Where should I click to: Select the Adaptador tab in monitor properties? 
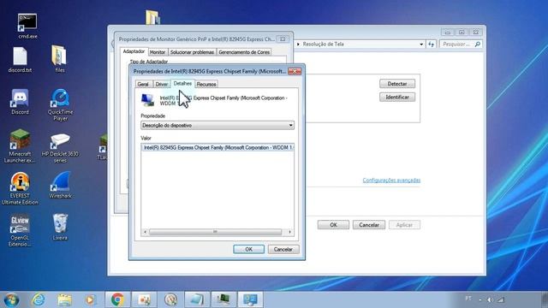click(x=134, y=51)
